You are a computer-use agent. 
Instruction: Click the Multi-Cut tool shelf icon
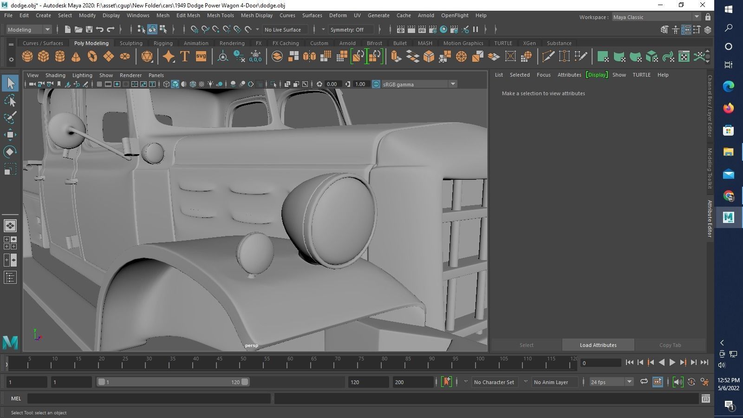click(x=548, y=57)
